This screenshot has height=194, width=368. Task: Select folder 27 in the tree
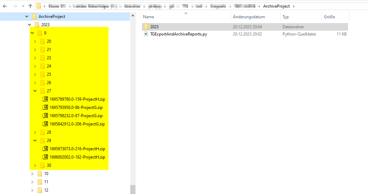49,91
